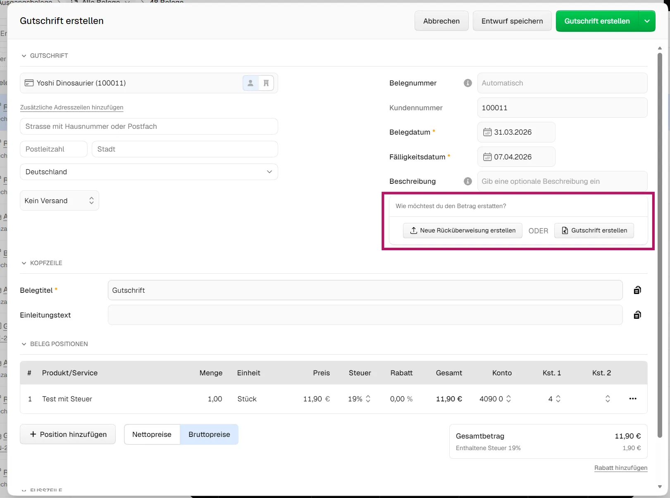Image resolution: width=670 pixels, height=498 pixels.
Task: Switch pricing to Bruttopreise
Action: tap(209, 434)
